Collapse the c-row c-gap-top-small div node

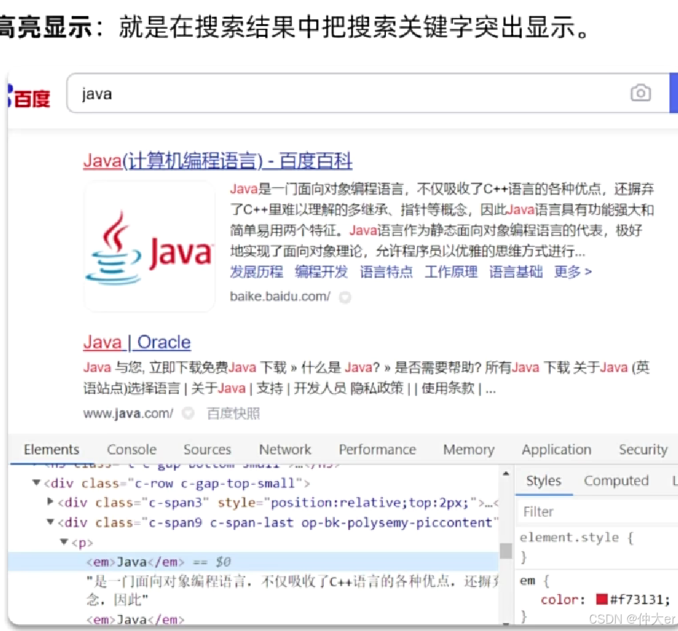click(36, 483)
